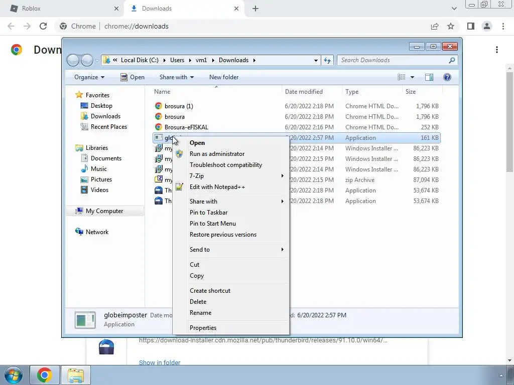The width and height of the screenshot is (514, 385).
Task: Select Pin to Taskbar
Action: pyautogui.click(x=208, y=213)
